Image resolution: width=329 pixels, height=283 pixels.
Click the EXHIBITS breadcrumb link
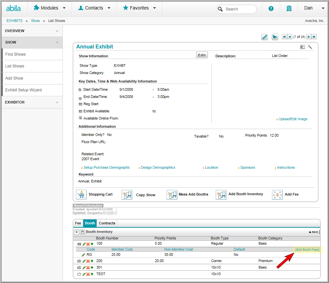coord(14,21)
